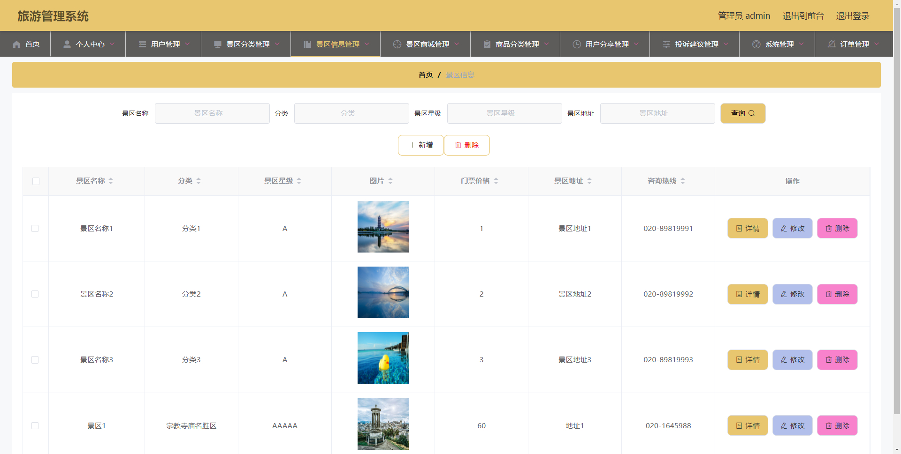Check the select-all checkbox in table header
Viewport: 901px width, 454px height.
36,181
